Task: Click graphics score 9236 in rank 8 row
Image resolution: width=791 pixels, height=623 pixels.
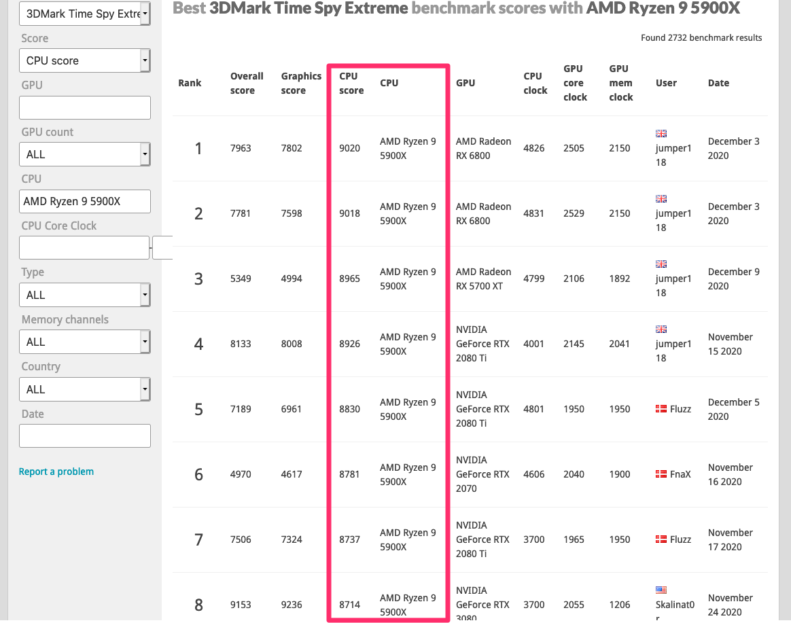Action: pyautogui.click(x=292, y=605)
